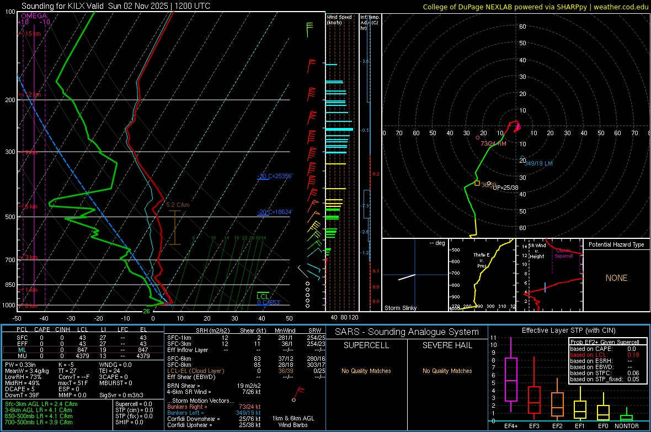Click the red 'based on LCL: 0.19' line
This screenshot has height=432, width=651.
click(605, 355)
